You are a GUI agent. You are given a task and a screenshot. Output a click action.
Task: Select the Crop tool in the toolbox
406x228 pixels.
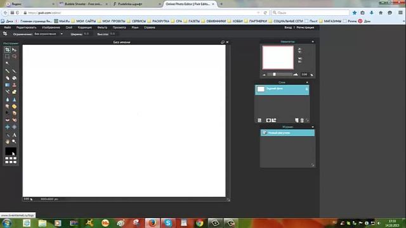(7, 49)
